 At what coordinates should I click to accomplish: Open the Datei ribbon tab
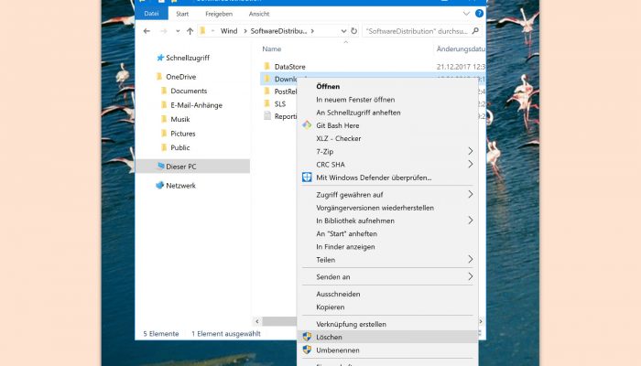(x=151, y=14)
